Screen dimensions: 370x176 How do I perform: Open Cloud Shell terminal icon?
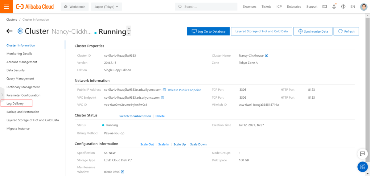324,6
